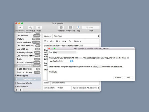The height and width of the screenshot is (112, 149).
Task: Click the Label field Donation thanks
Action: [75, 83]
